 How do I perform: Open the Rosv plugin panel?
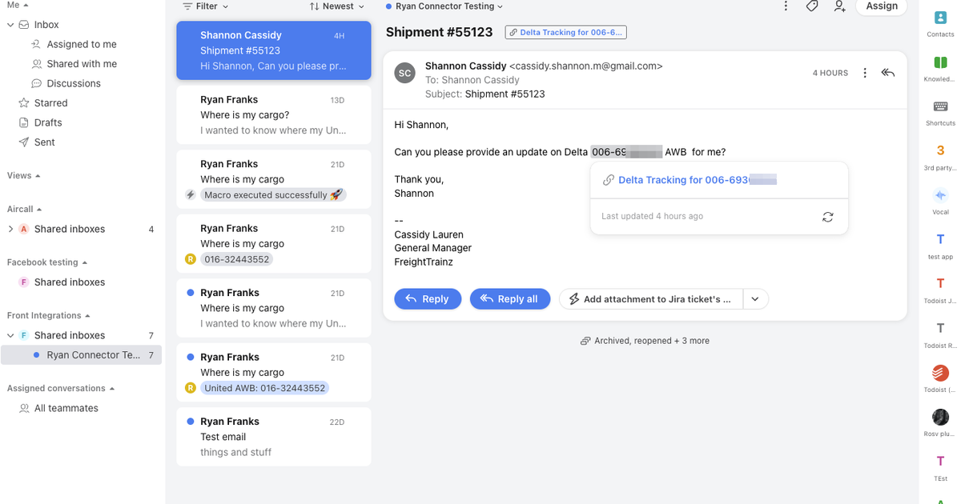pyautogui.click(x=939, y=418)
